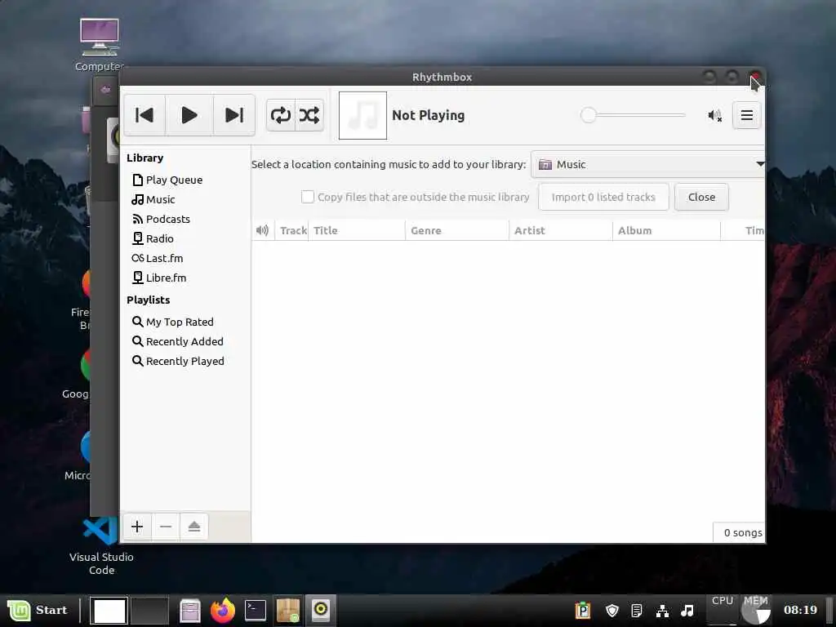Click the notes tray icon
The height and width of the screenshot is (627, 836).
637,611
